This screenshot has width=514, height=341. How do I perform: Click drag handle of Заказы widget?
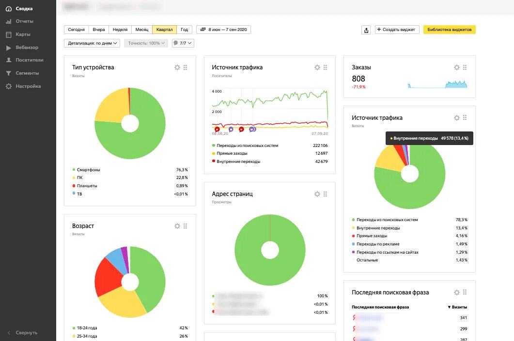(x=465, y=67)
